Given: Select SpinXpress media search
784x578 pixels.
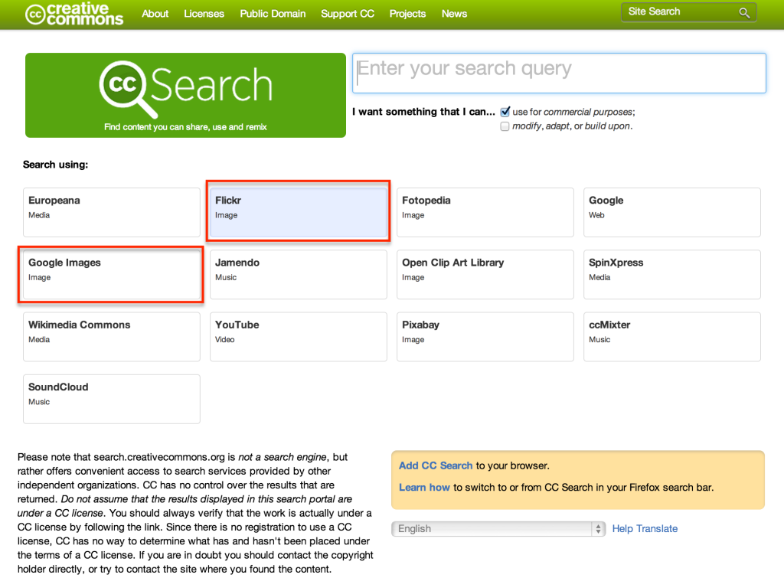Looking at the screenshot, I should [x=672, y=275].
